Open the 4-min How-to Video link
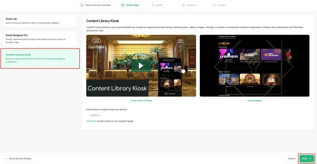317x164 pixels. (141, 101)
